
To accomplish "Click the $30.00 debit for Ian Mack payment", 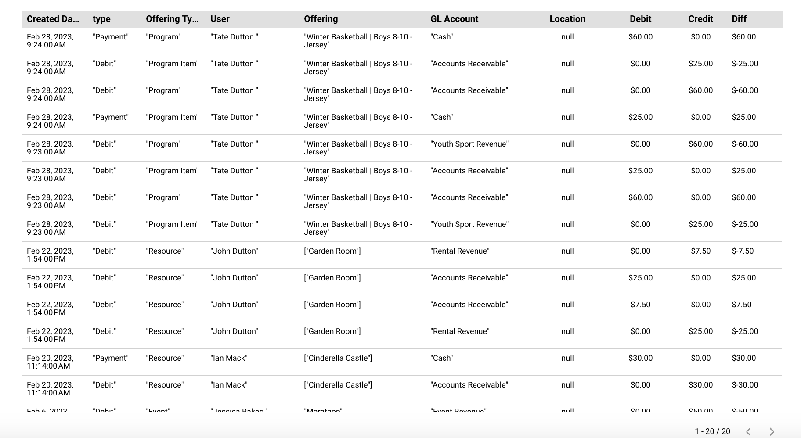I will 640,358.
